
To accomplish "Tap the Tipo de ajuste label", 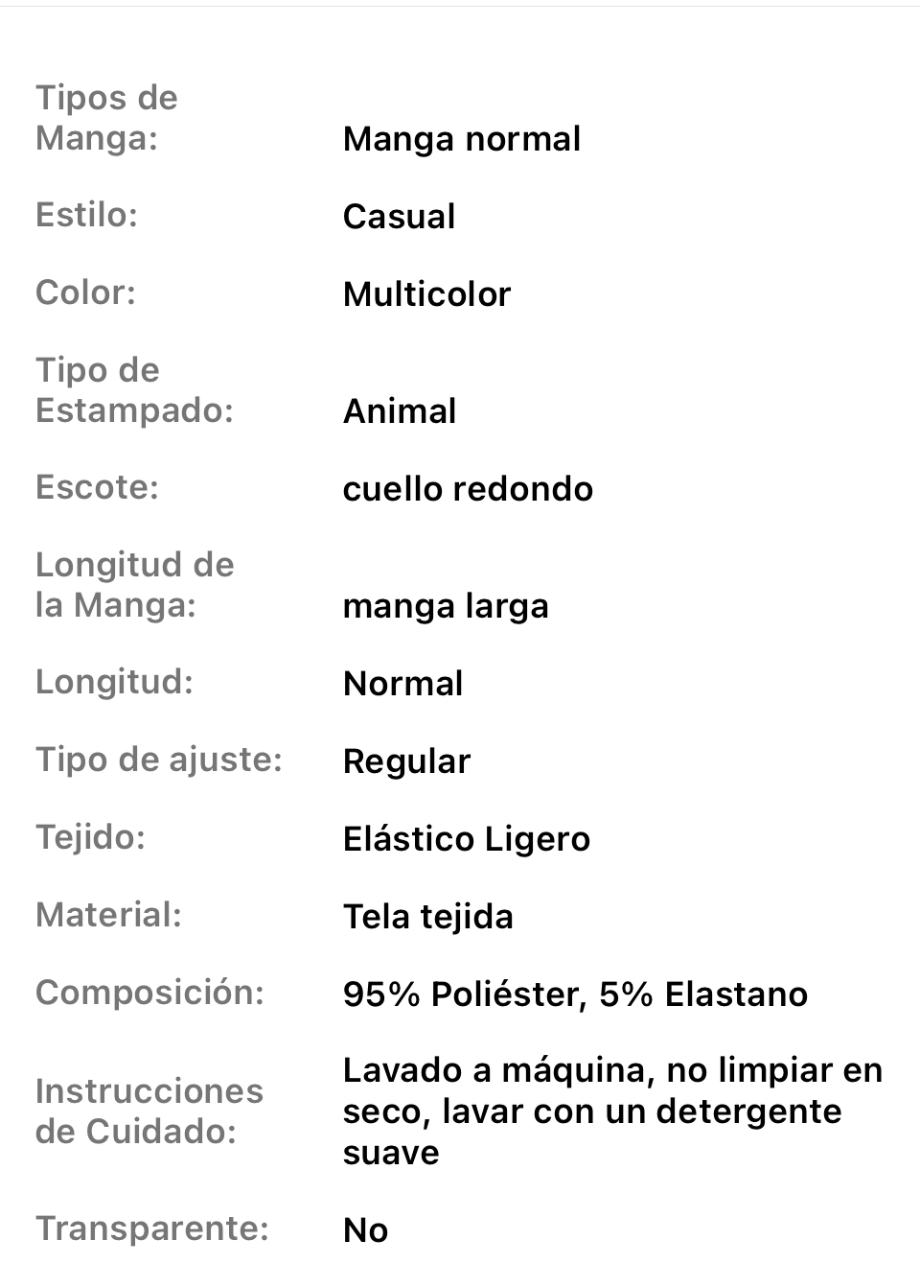I will pos(159,760).
